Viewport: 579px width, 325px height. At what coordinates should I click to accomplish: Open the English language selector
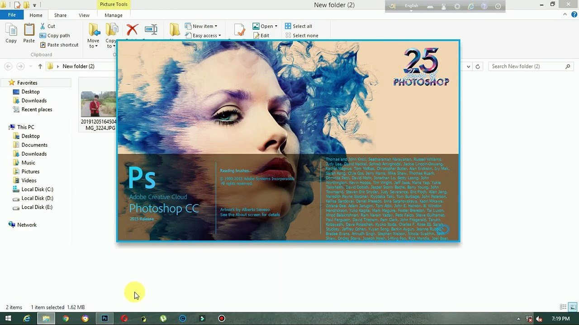pos(412,6)
